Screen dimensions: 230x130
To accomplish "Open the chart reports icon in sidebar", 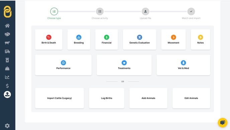I will (x=7, y=77).
